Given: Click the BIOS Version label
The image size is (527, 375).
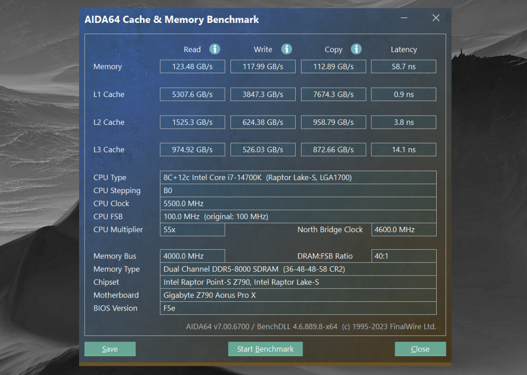Looking at the screenshot, I should [x=115, y=308].
